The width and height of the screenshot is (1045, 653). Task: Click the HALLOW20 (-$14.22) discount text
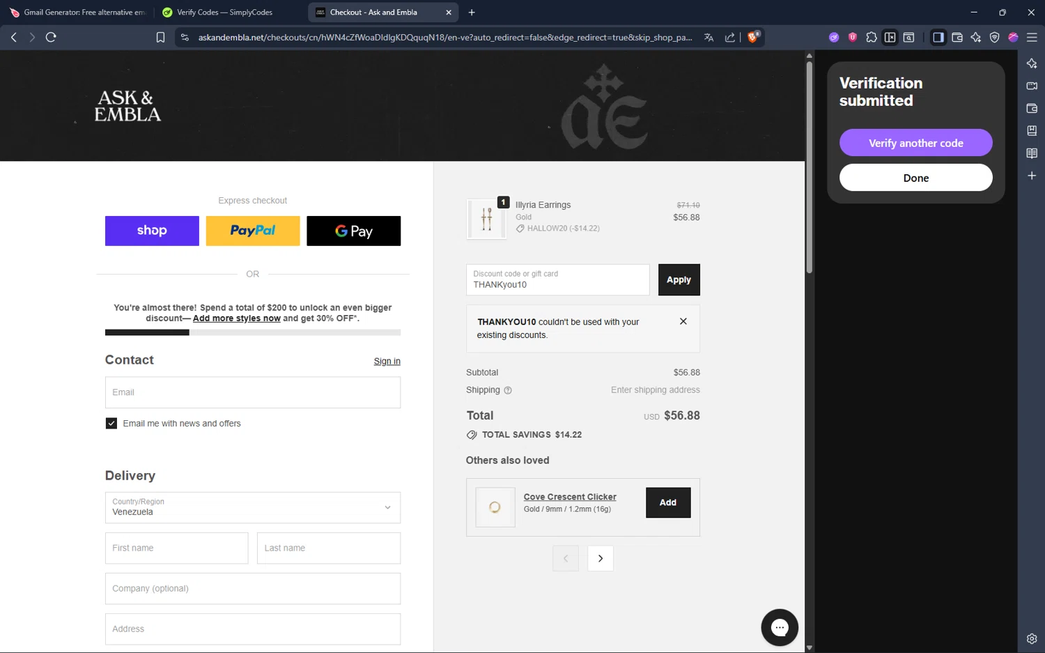[563, 229]
